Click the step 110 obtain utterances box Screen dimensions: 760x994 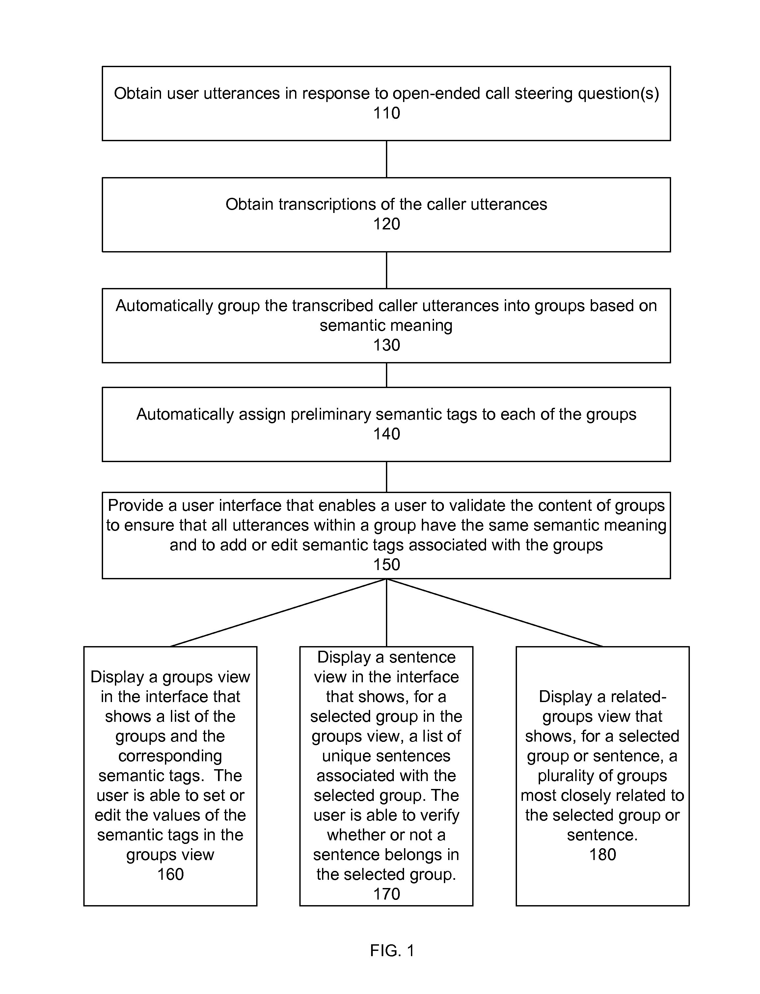coord(380,88)
